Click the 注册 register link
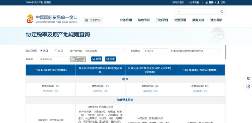The height and width of the screenshot is (123, 252). pos(223,3)
